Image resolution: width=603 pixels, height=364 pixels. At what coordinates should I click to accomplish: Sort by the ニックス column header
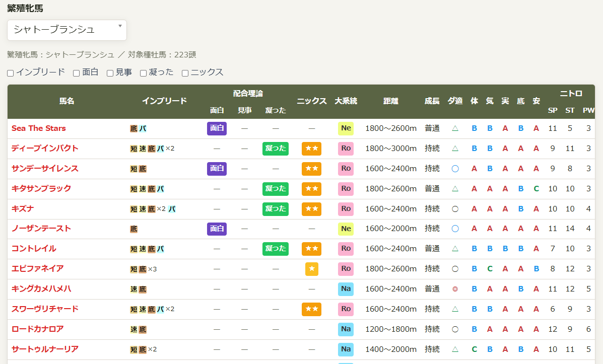[x=311, y=101]
